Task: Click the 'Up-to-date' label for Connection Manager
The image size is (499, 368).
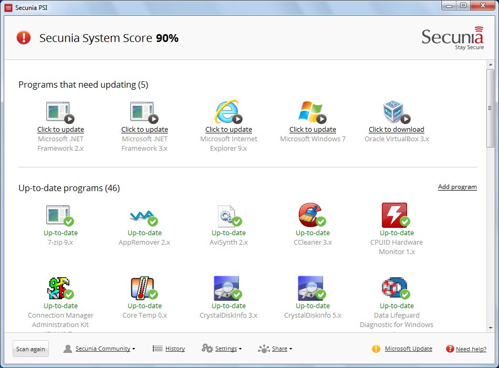Action: coord(60,306)
